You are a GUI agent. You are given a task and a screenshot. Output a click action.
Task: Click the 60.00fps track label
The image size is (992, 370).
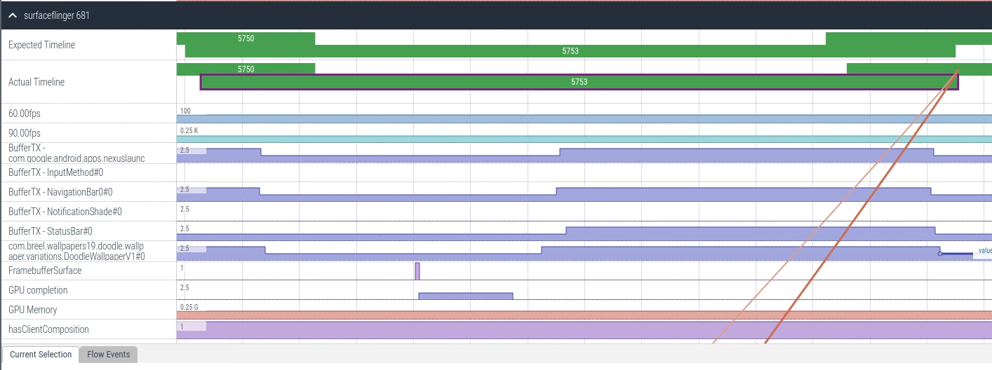[x=25, y=114]
